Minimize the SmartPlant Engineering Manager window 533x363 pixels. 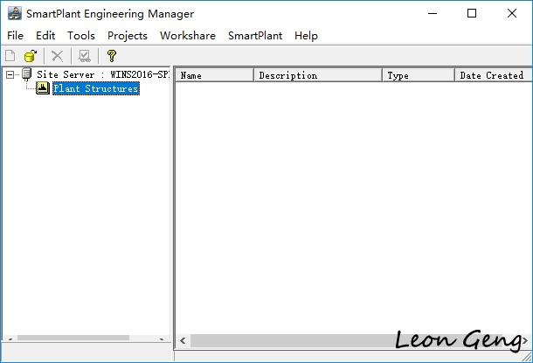[433, 13]
